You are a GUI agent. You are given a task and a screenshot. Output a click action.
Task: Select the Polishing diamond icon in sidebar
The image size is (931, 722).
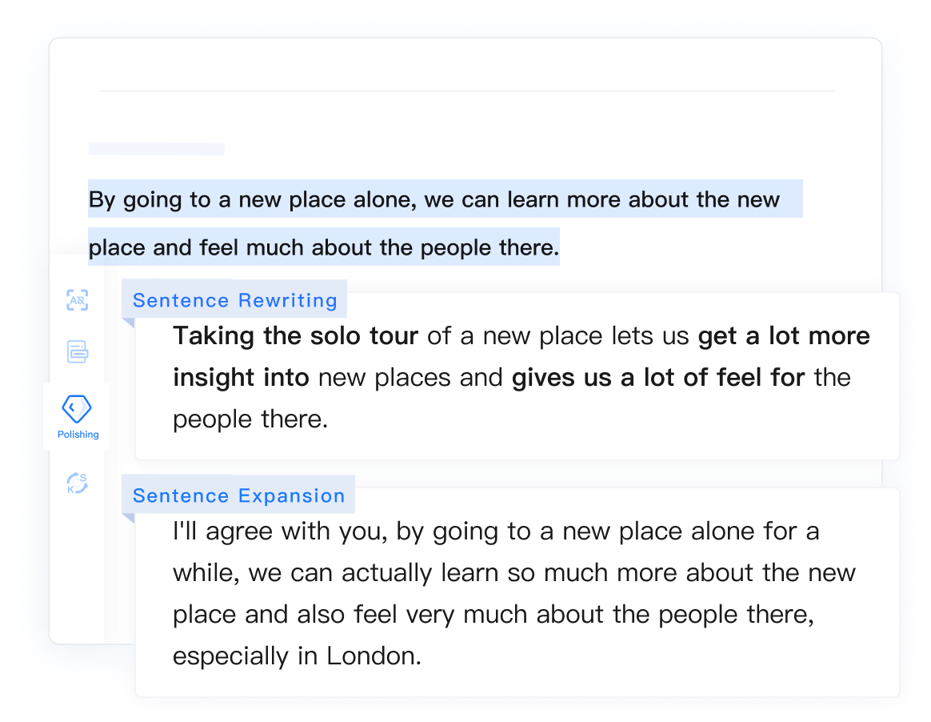[77, 409]
